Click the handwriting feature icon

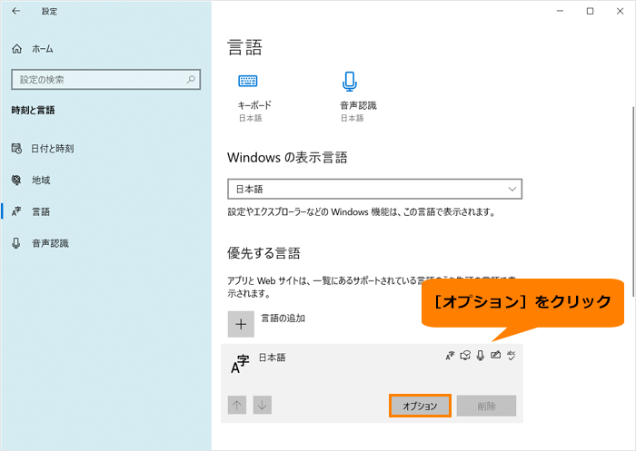496,356
